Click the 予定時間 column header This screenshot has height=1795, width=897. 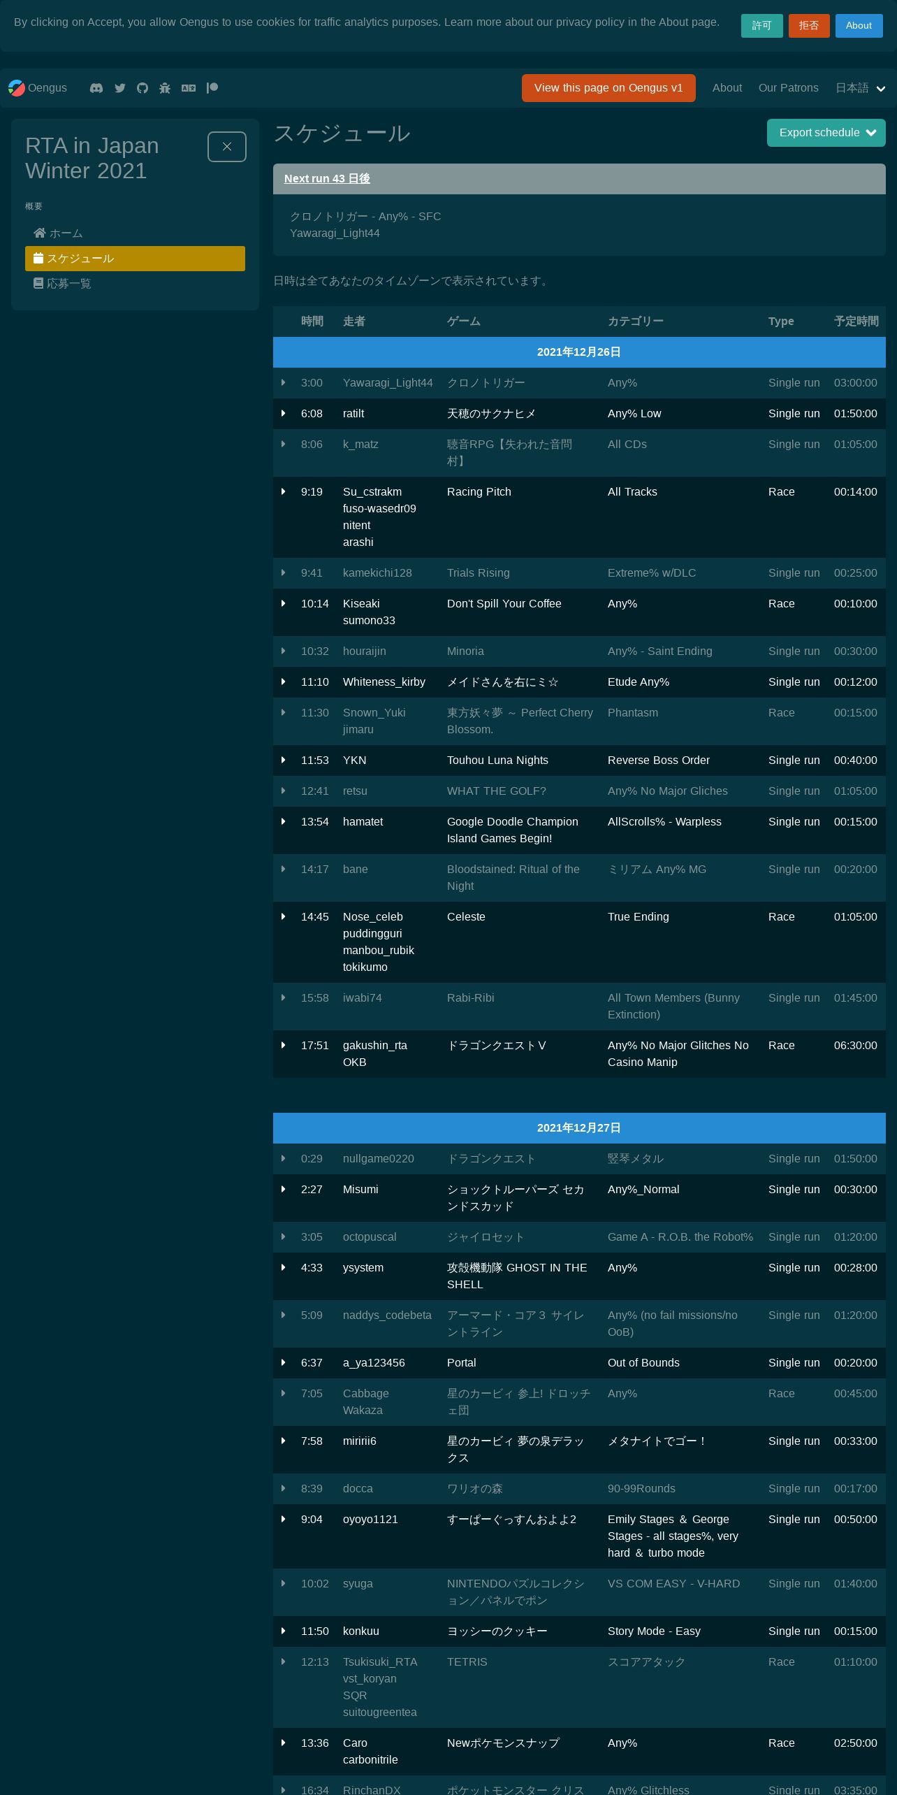pos(856,322)
